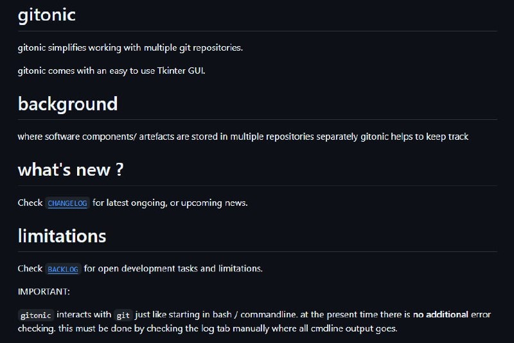514x343 pixels.
Task: Click the text "for open development tasks and limitations"
Action: (173, 269)
